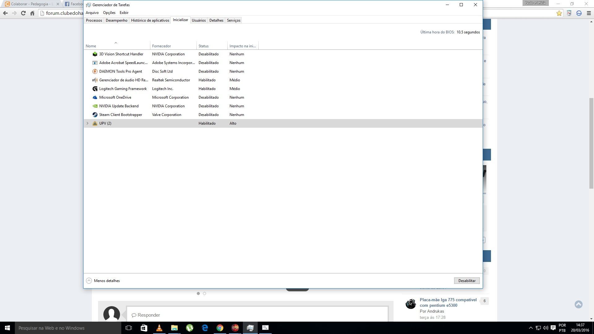
Task: Select the UPV startup entry icon
Action: pyautogui.click(x=95, y=123)
